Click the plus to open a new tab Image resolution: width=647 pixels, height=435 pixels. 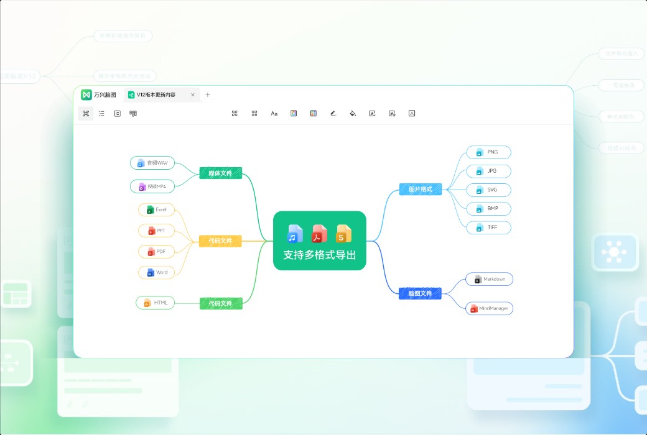pyautogui.click(x=207, y=94)
